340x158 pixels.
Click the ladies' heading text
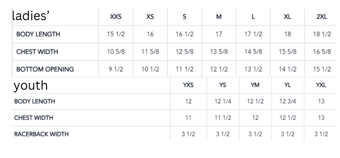[31, 16]
